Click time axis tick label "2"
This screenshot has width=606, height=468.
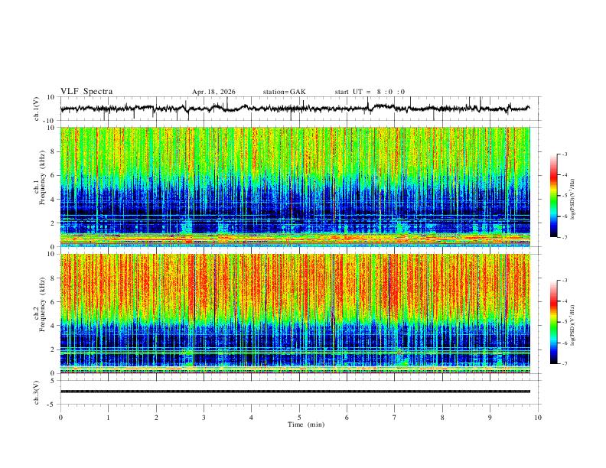coord(156,418)
